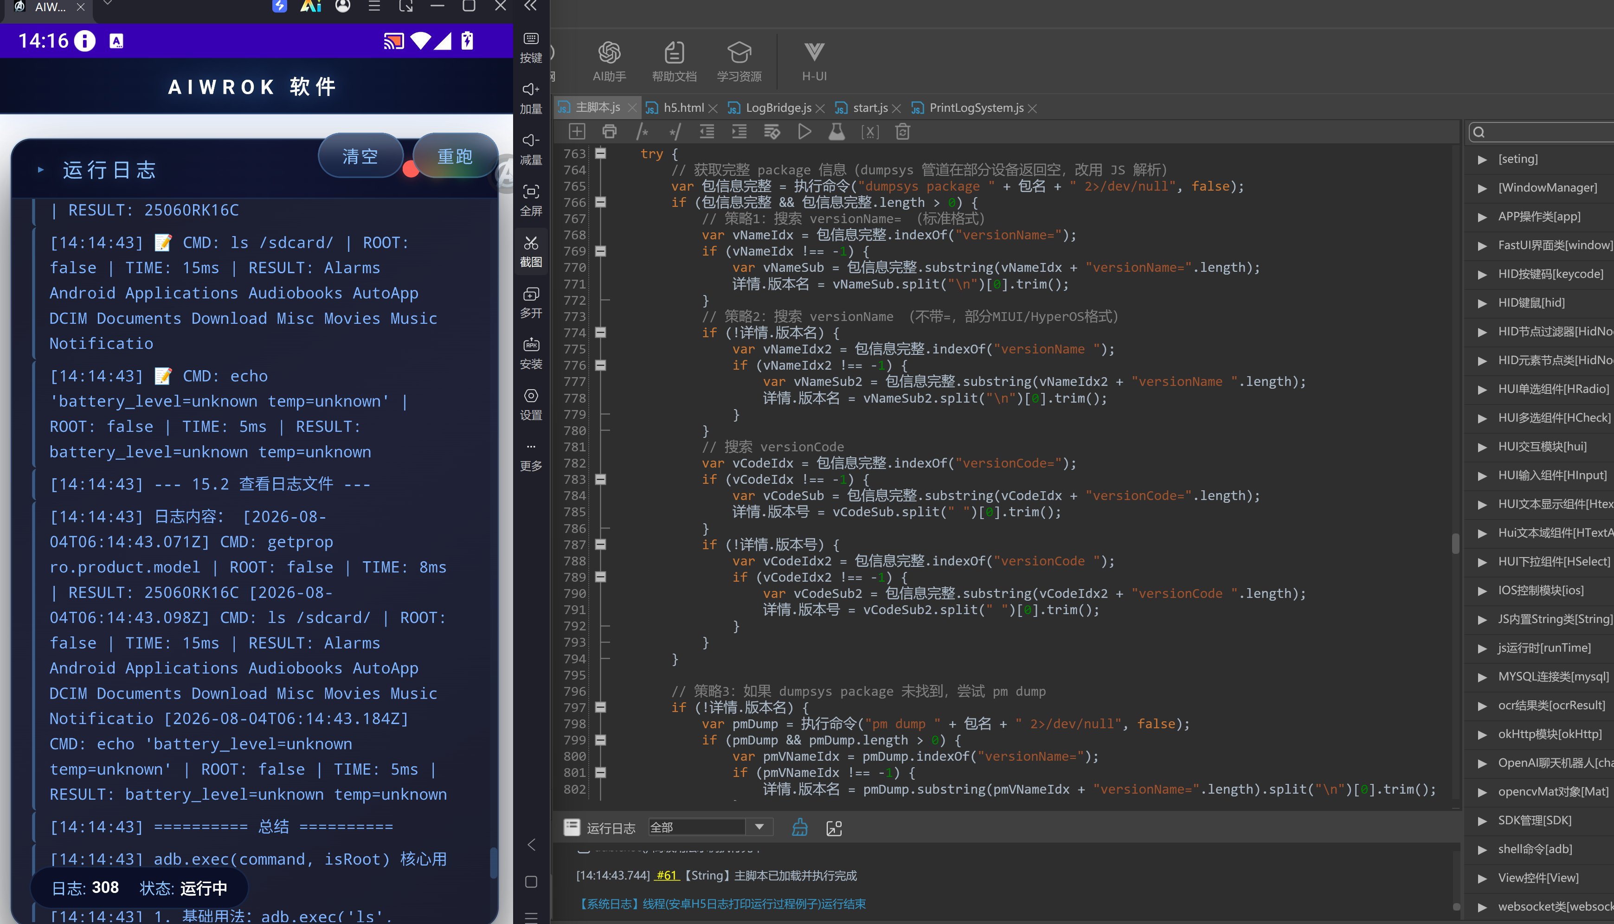
Task: Open the emulator account profile icon
Action: click(343, 6)
